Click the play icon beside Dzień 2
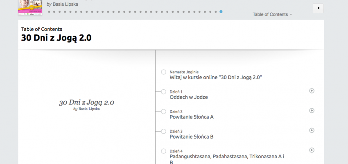The height and width of the screenshot is (164, 348). click(312, 110)
